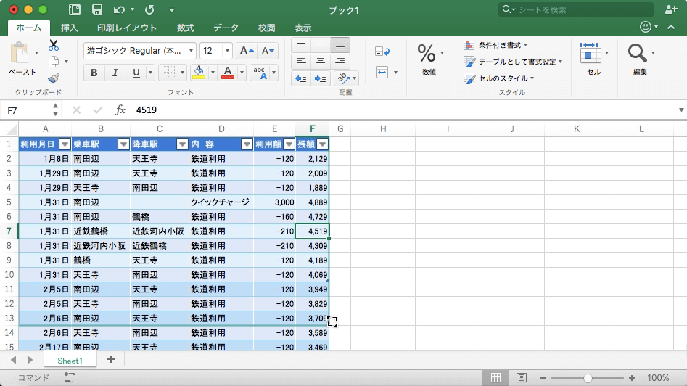This screenshot has height=386, width=687.
Task: Open the ホーム tab
Action: pos(29,28)
